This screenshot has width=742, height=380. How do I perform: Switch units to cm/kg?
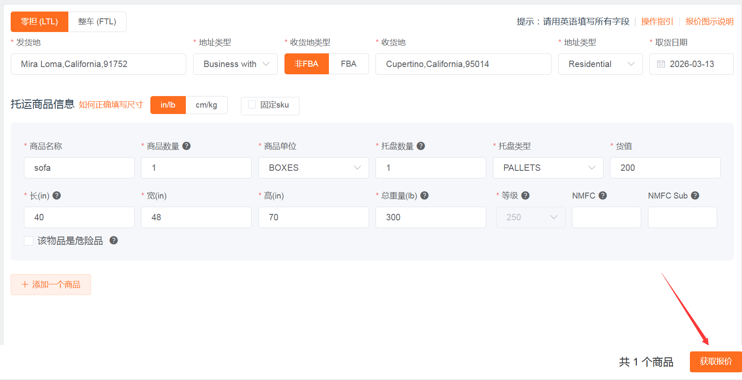[206, 105]
